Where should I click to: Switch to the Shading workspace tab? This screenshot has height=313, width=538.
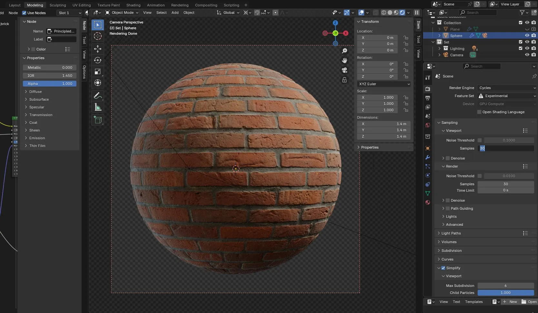pos(133,5)
